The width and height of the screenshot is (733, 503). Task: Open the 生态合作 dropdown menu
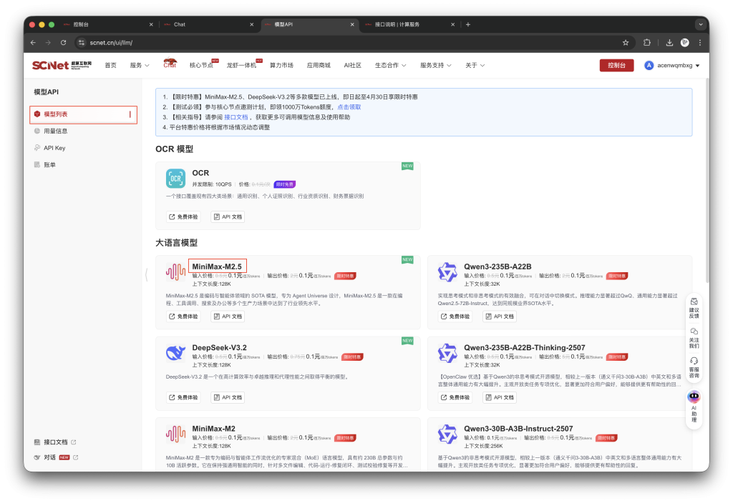(x=388, y=65)
